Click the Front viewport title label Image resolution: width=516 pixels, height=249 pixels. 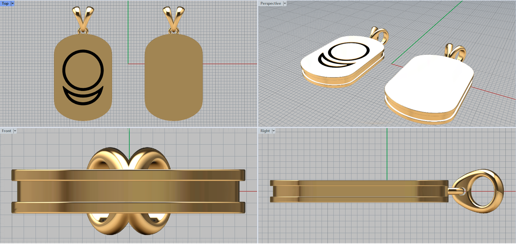point(6,131)
